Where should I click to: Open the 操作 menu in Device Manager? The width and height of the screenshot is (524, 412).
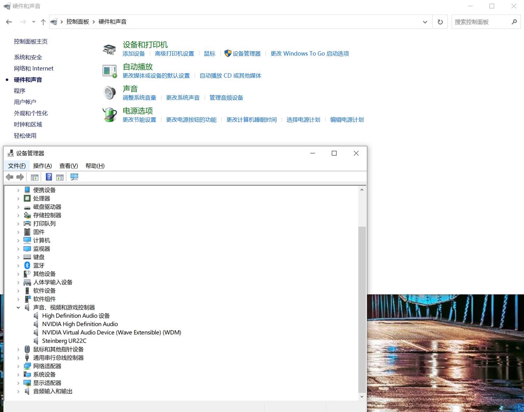42,166
